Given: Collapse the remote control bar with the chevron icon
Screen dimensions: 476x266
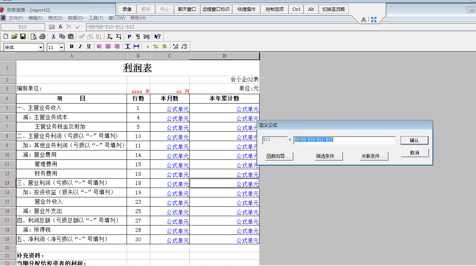Looking at the screenshot, I should click(363, 20).
